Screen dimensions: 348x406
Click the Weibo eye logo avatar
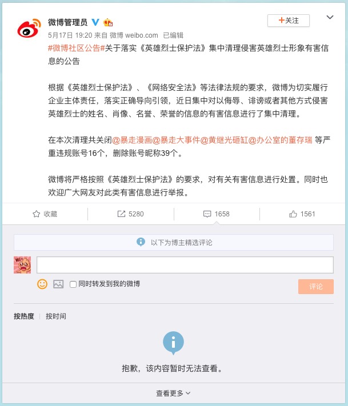29,28
